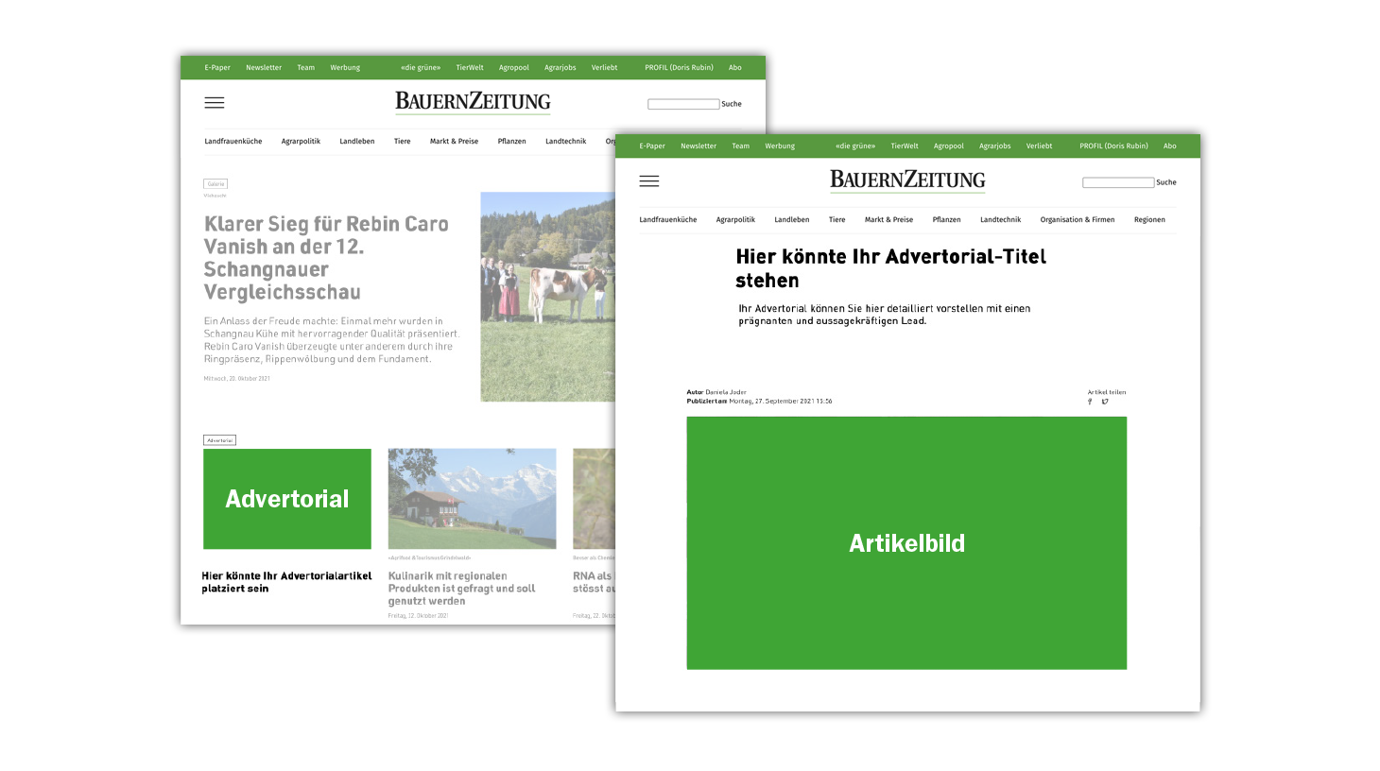
Task: Go to Regionen in the front navigation
Action: 1149,219
